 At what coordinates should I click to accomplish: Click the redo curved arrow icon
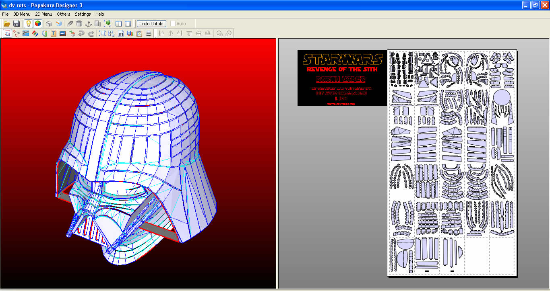91,33
